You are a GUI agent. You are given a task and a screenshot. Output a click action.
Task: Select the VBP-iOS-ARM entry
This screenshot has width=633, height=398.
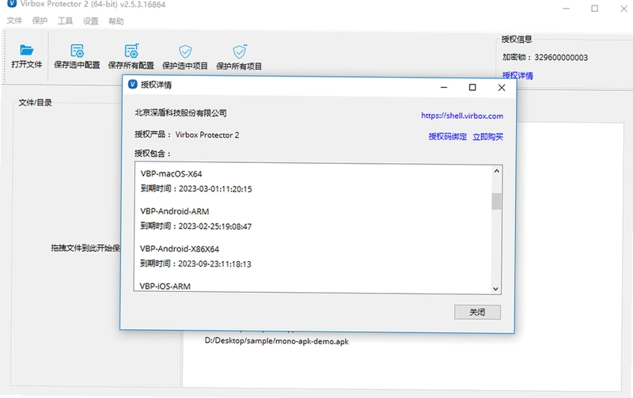click(x=165, y=286)
